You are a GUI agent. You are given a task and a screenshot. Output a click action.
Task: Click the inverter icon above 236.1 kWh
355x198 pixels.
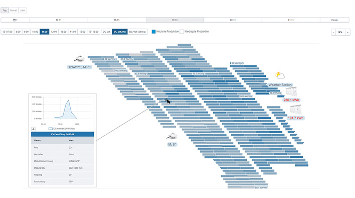pos(291,91)
